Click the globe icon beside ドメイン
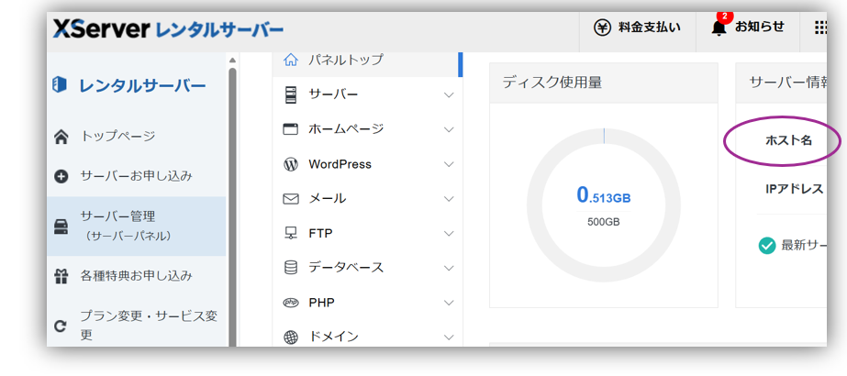The height and width of the screenshot is (376, 847). point(291,337)
